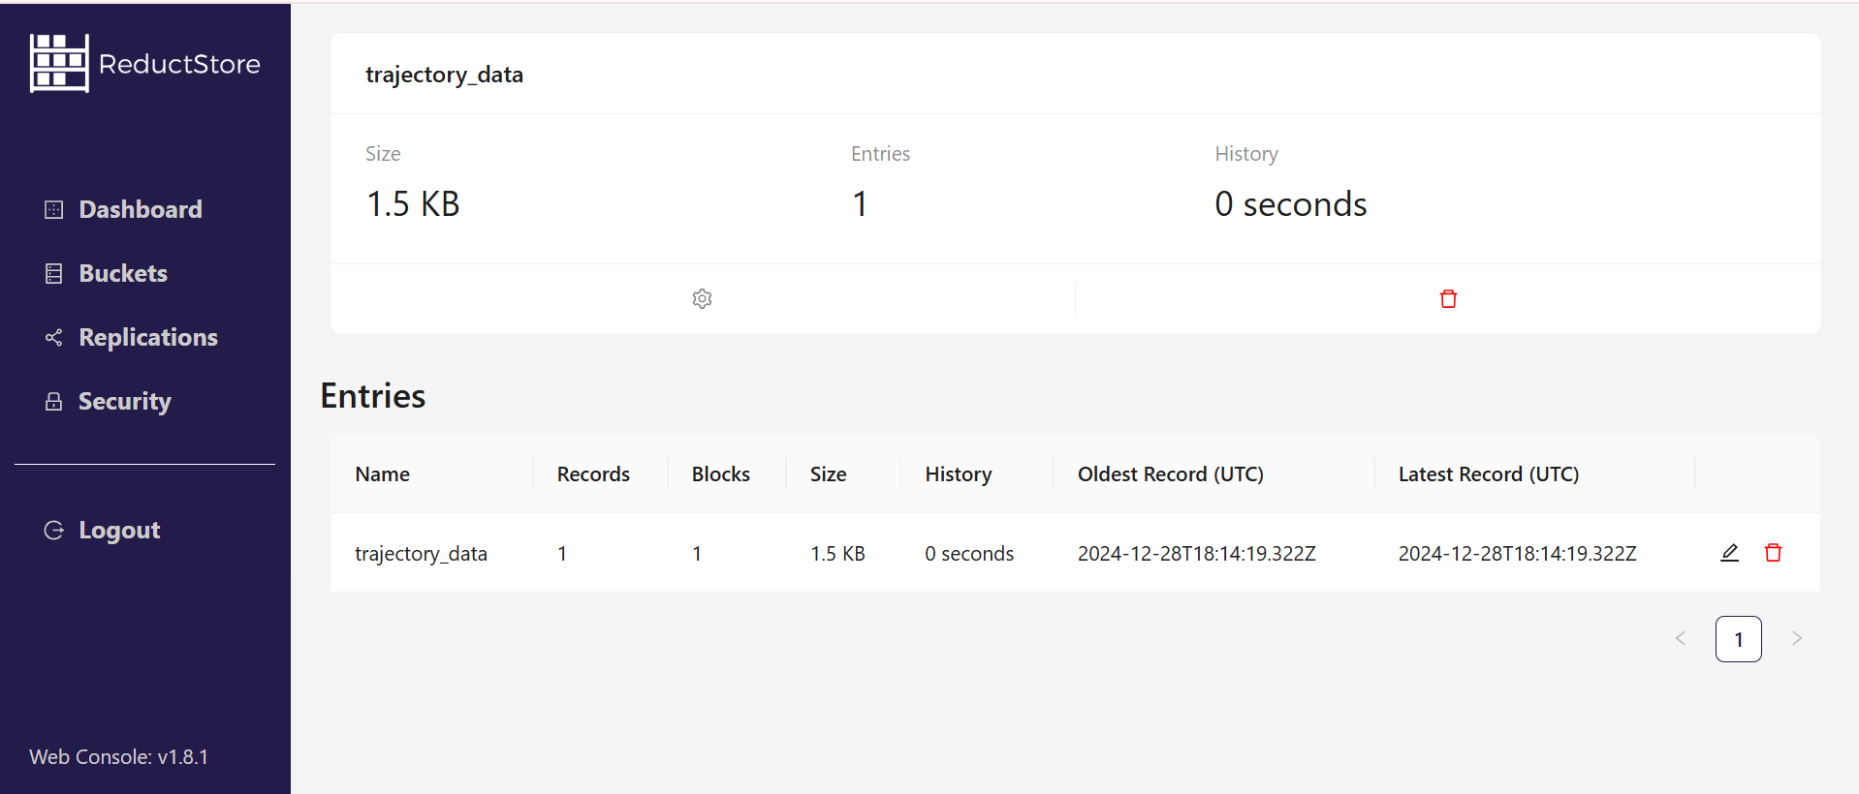Delete the trajectory_data bucket using the top trash icon
The height and width of the screenshot is (794, 1859).
pos(1448,299)
